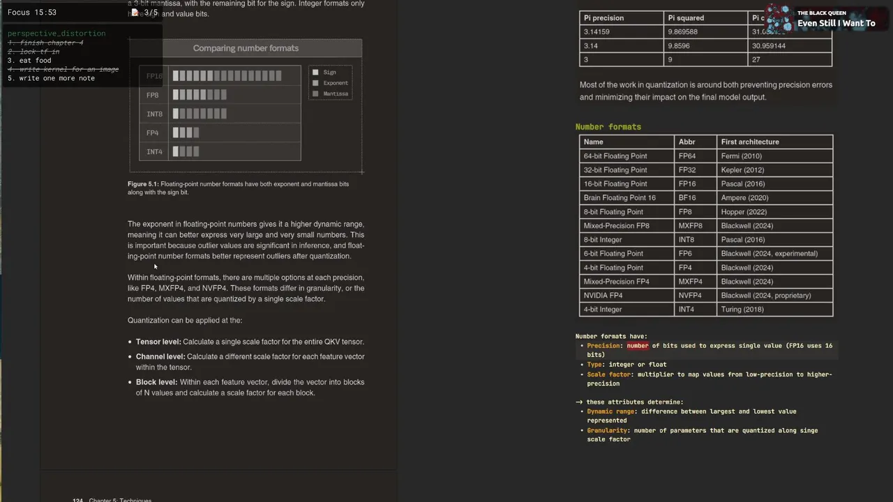The image size is (893, 502).
Task: Click the highlighted word 'number' in notes
Action: point(638,345)
